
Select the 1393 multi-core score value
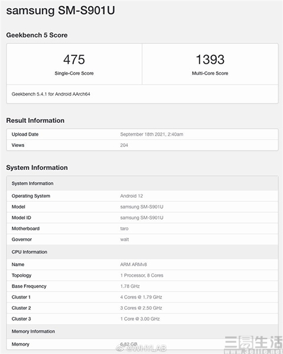(x=210, y=60)
